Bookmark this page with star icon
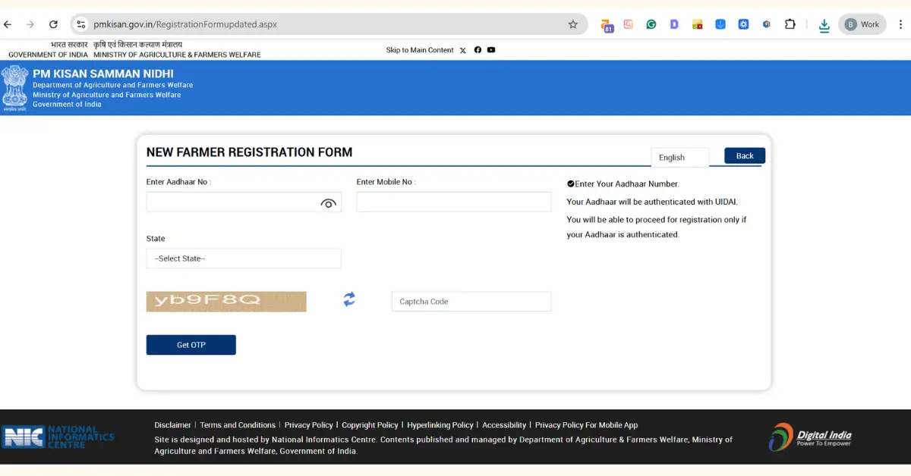The image size is (911, 476). tap(573, 24)
